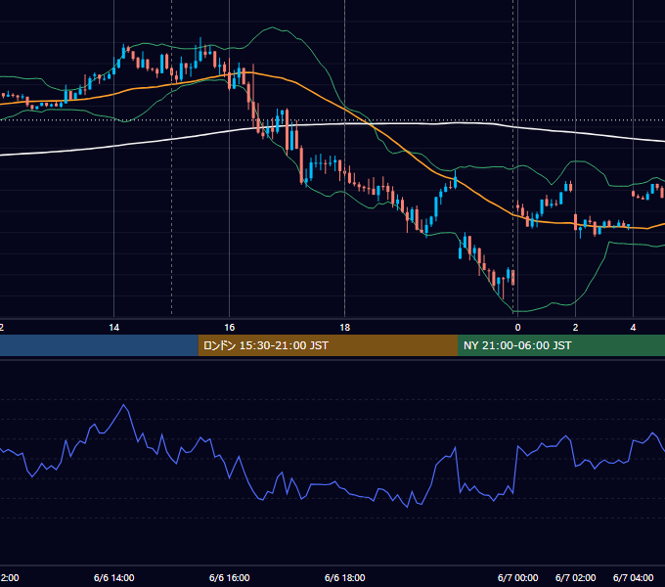Click the 6/6 14:00 date label
This screenshot has width=665, height=587.
[x=114, y=578]
